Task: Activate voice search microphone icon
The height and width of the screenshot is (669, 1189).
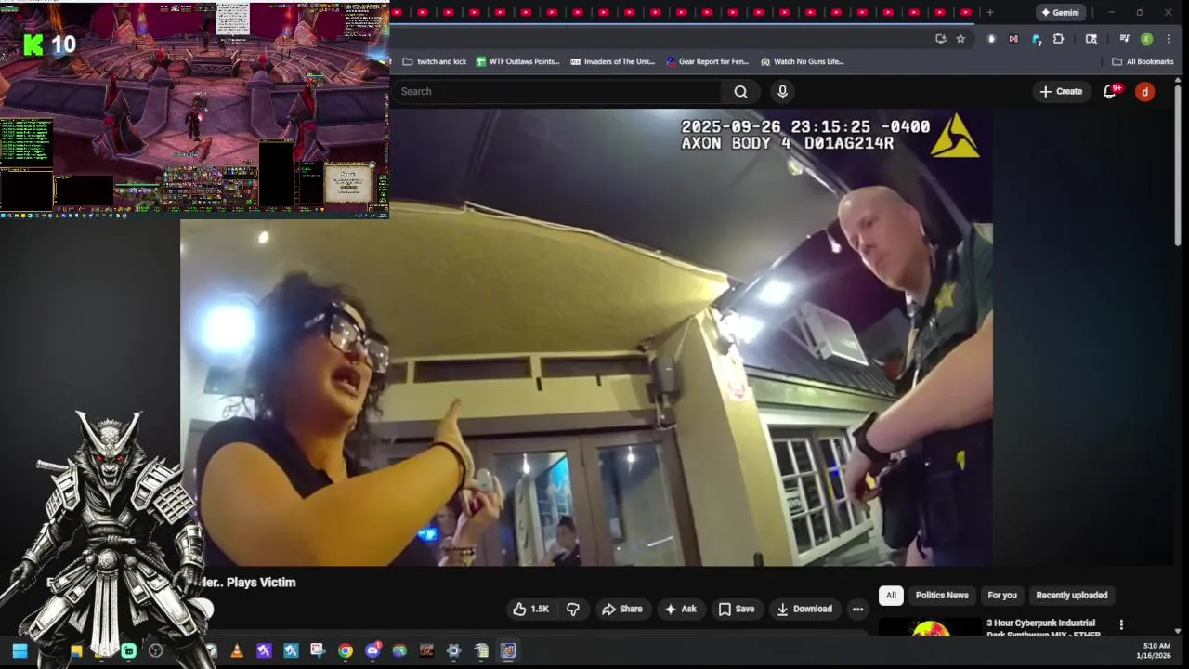Action: pyautogui.click(x=782, y=91)
